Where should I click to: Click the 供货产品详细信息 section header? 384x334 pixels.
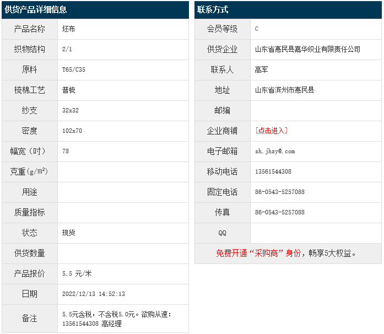click(x=36, y=10)
